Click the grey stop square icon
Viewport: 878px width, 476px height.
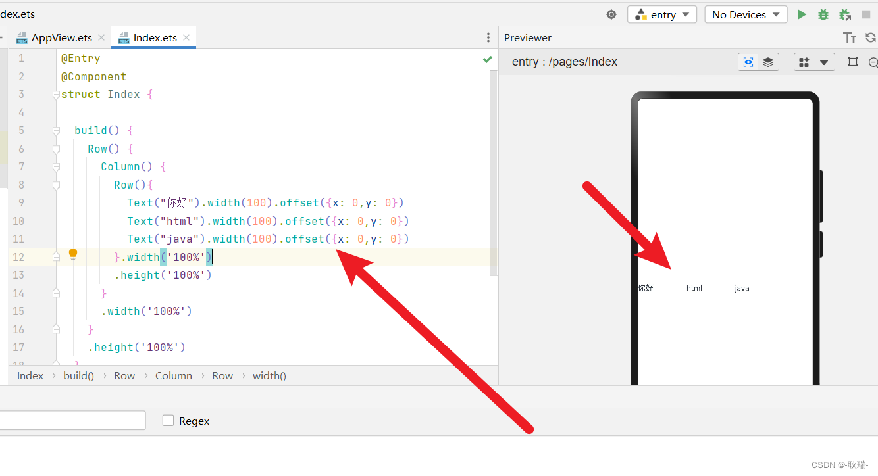point(865,14)
